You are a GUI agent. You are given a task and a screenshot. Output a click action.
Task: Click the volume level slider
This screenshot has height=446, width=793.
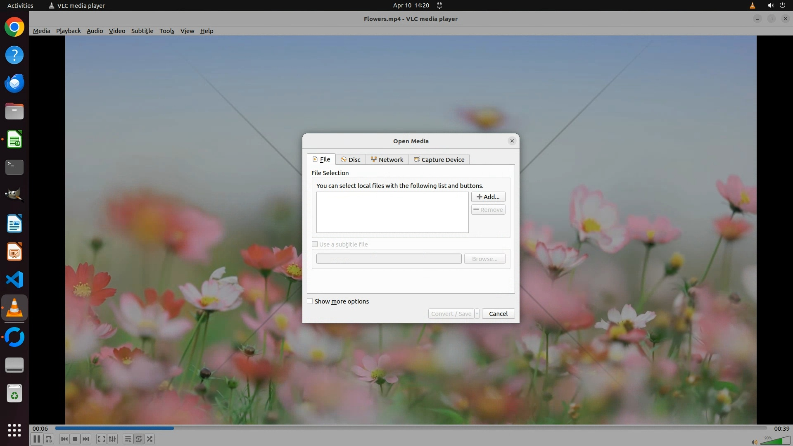(774, 441)
